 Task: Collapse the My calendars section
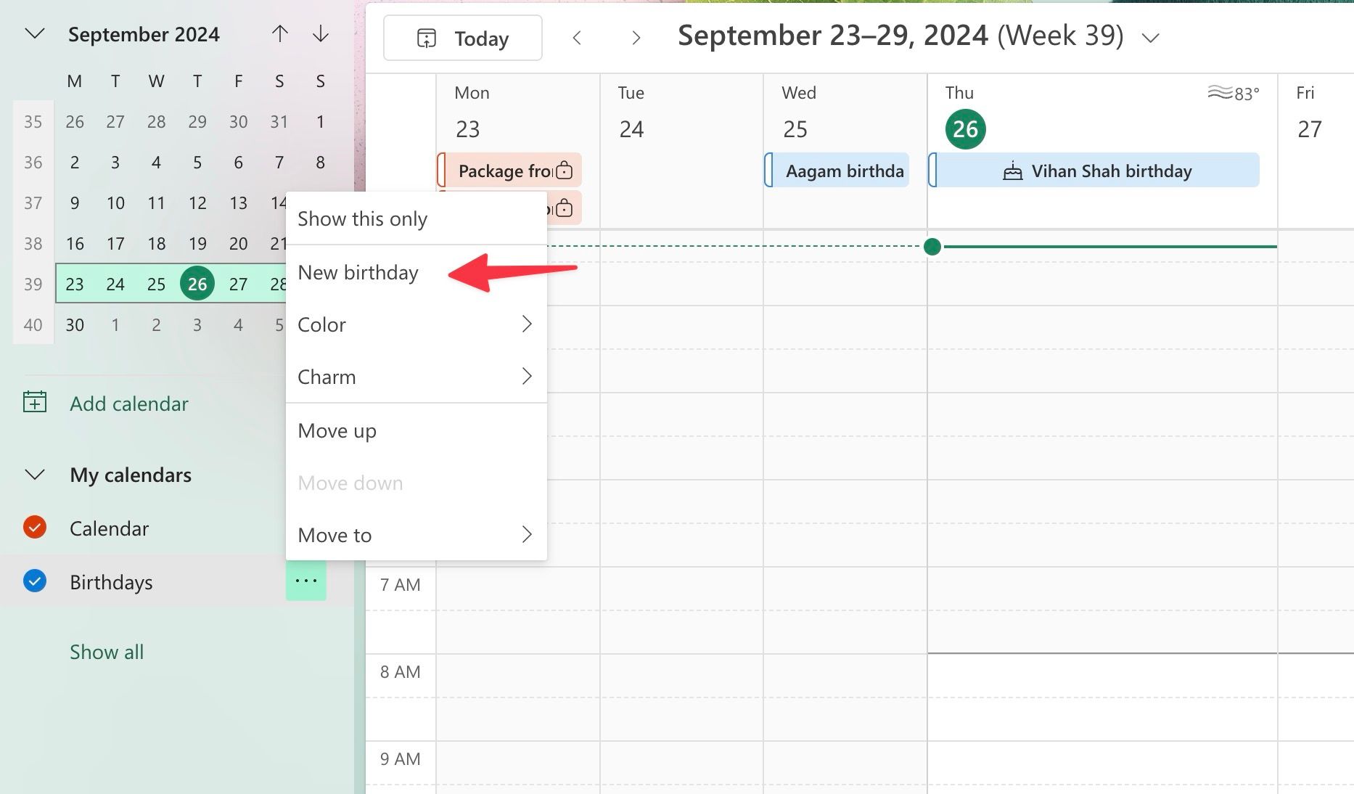coord(35,475)
